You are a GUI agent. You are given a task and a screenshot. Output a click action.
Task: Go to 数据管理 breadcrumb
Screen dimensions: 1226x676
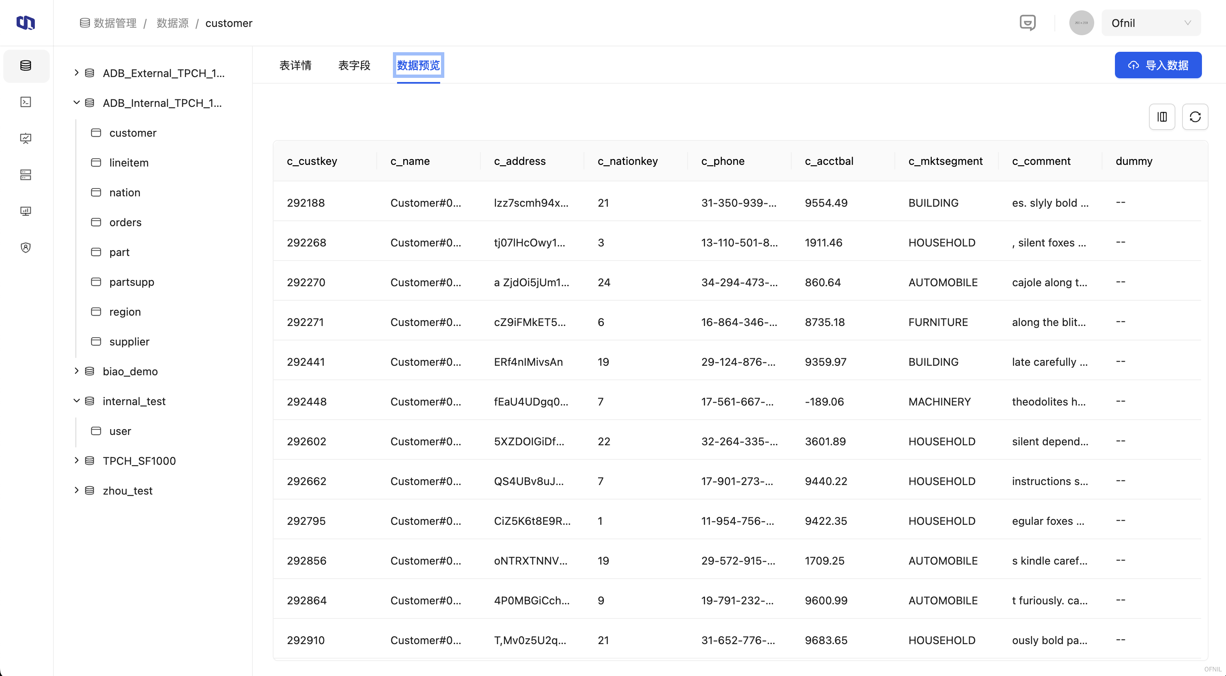point(108,23)
